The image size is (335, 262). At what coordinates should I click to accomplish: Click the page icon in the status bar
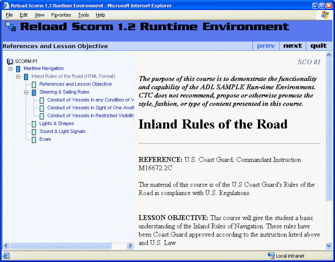pos(6,255)
